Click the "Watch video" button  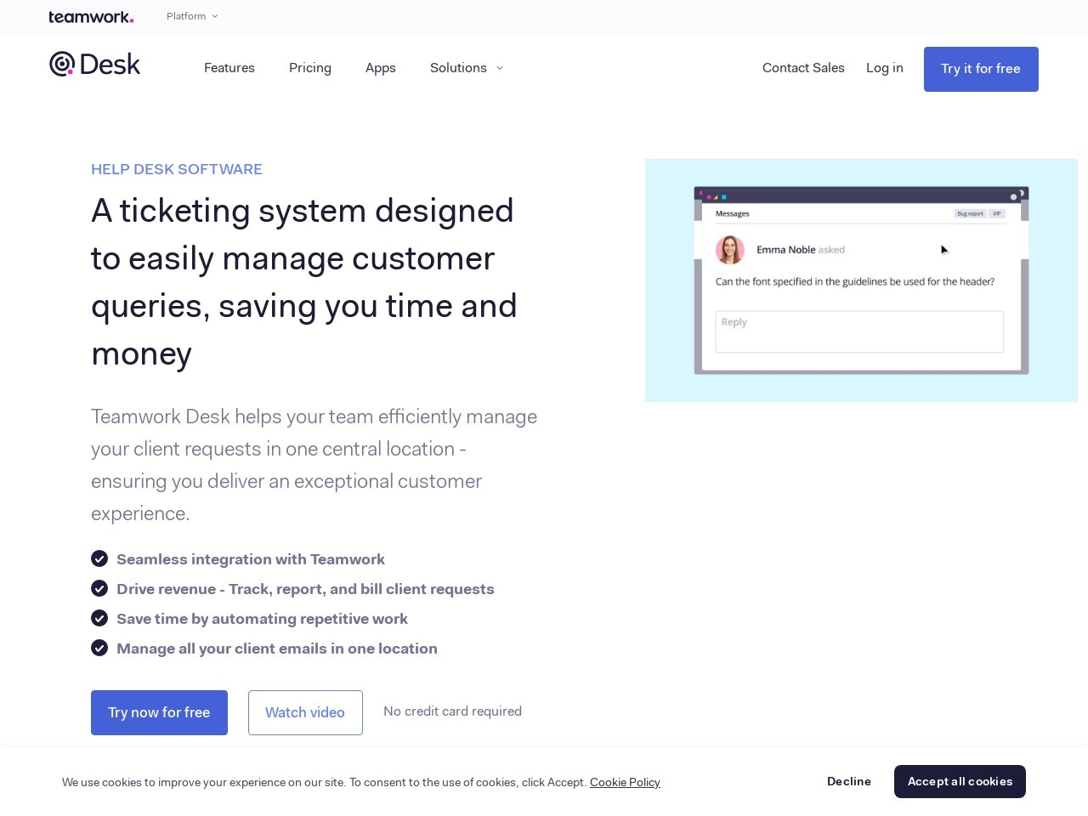point(305,712)
